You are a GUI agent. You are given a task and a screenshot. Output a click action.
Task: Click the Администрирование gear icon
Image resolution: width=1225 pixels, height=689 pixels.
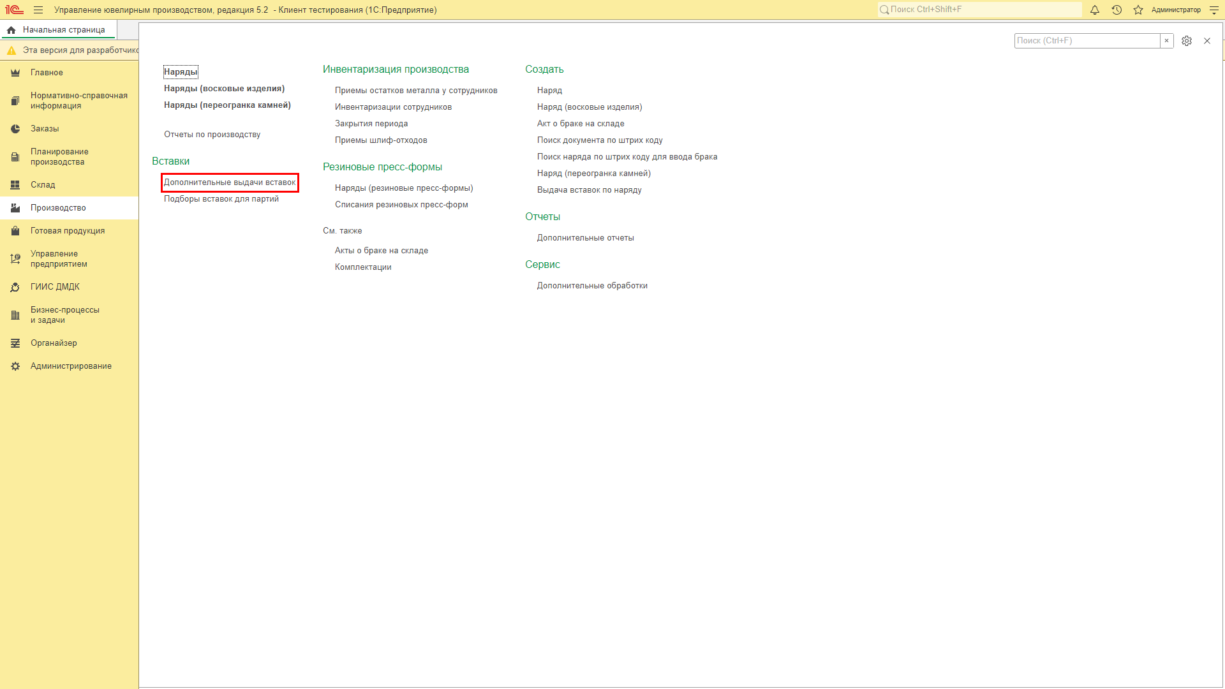pos(15,366)
